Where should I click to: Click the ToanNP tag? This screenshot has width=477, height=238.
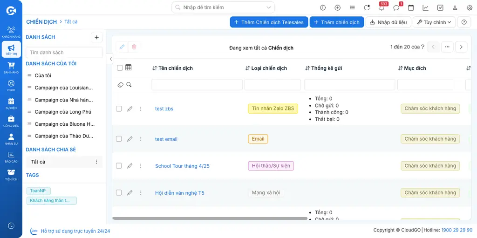coord(38,191)
